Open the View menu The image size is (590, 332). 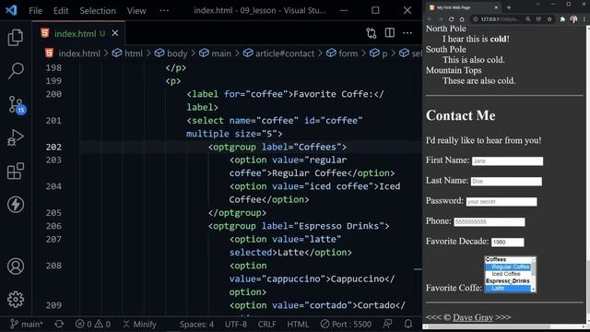(x=136, y=10)
